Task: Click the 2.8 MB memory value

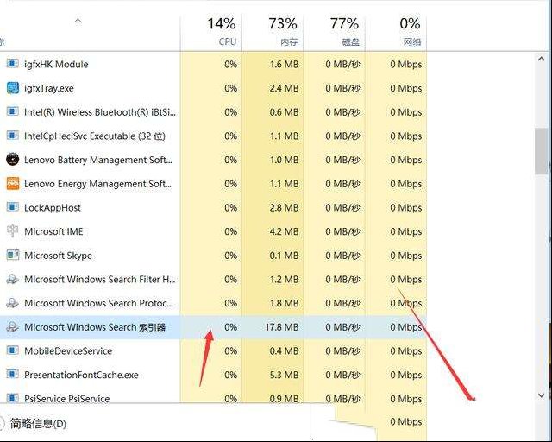Action: 284,207
